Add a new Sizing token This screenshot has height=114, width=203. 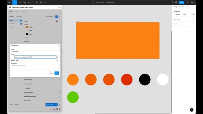59,42
